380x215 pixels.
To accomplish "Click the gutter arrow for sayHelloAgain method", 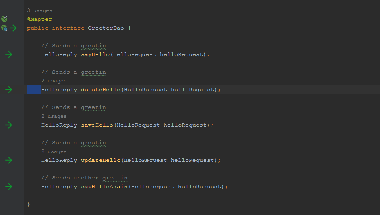I will (x=9, y=187).
